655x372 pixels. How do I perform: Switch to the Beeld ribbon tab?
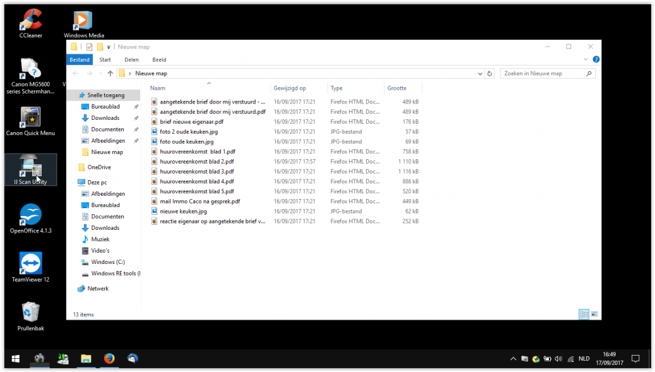(x=159, y=60)
